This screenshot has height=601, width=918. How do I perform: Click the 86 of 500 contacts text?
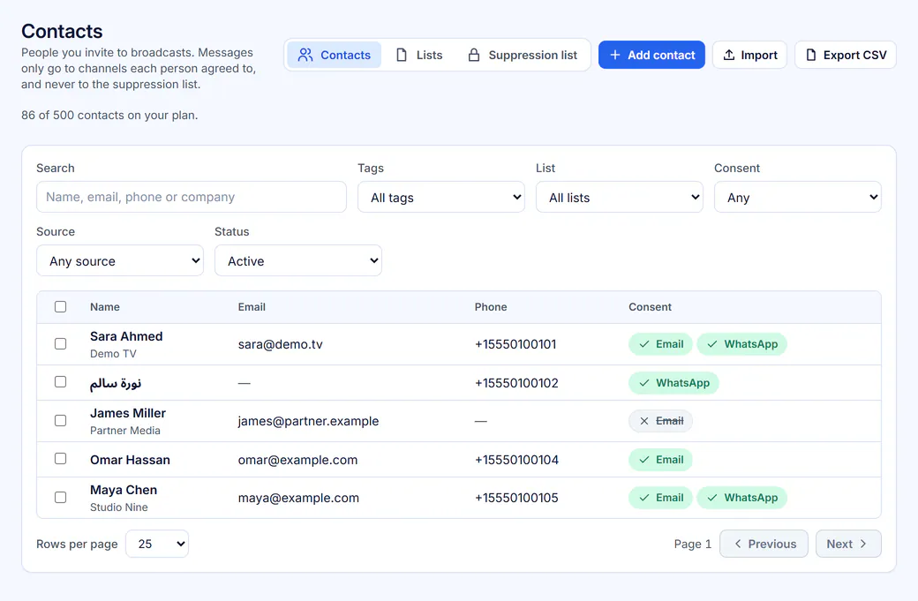point(109,116)
